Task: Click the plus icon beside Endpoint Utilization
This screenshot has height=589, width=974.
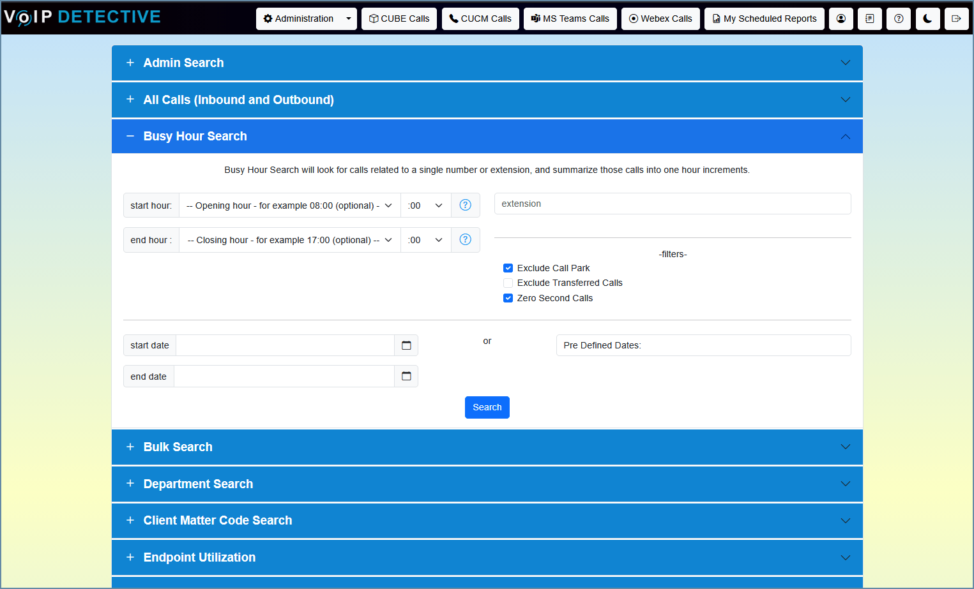Action: [130, 557]
